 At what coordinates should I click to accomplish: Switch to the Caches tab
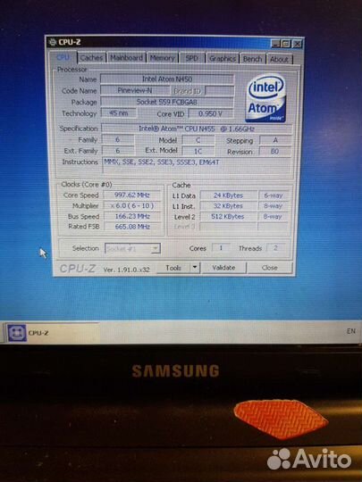[x=91, y=57]
